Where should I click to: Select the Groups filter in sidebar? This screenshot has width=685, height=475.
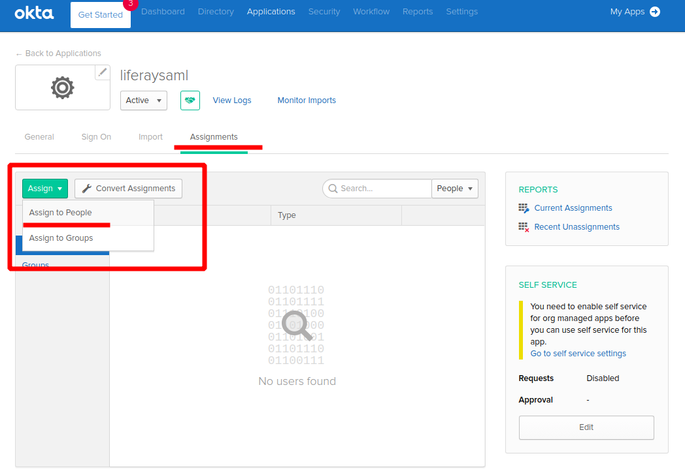pos(35,265)
